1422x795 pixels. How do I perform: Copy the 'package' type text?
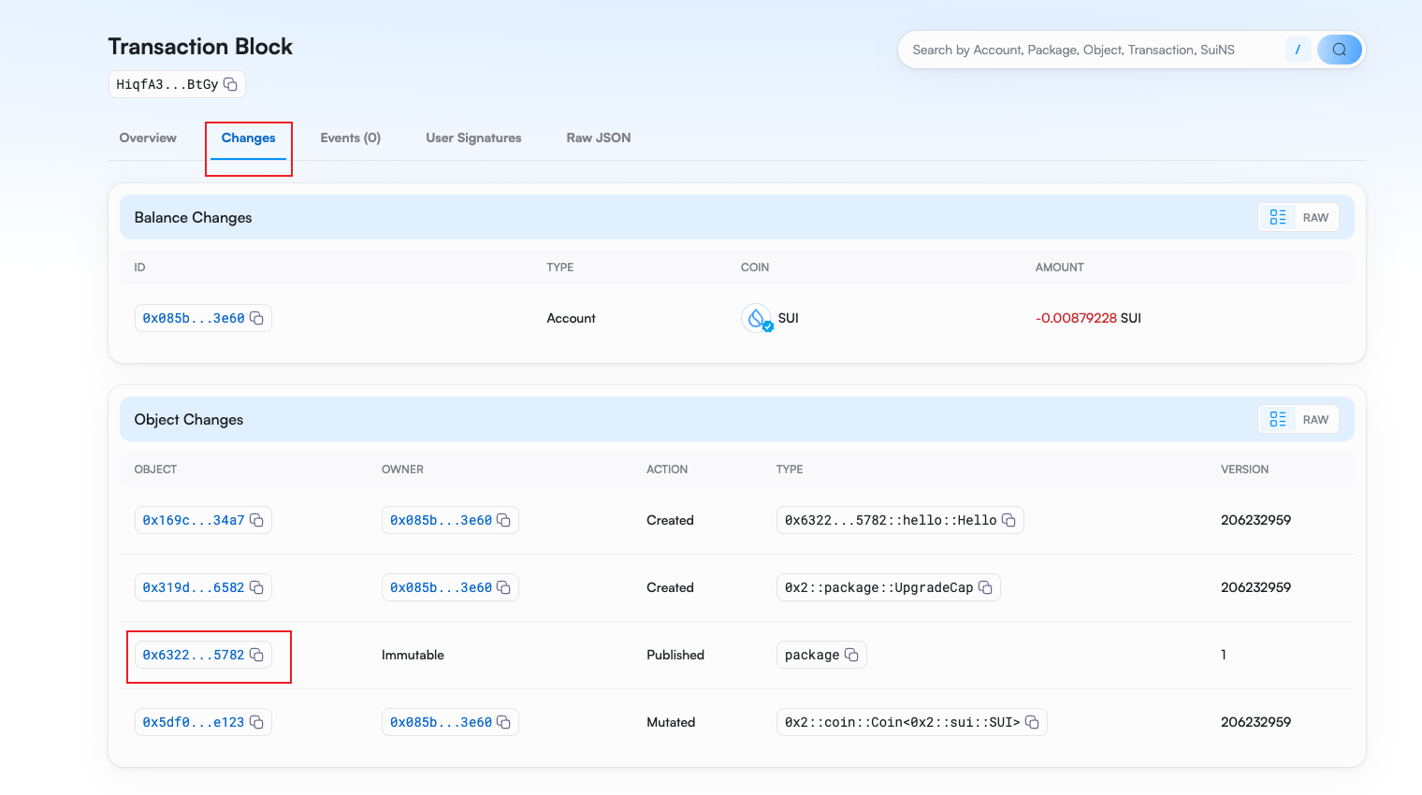[851, 655]
